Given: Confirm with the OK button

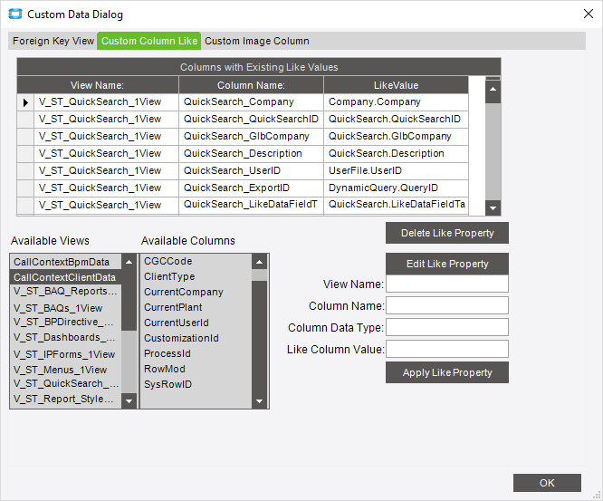Looking at the screenshot, I should coord(547,483).
